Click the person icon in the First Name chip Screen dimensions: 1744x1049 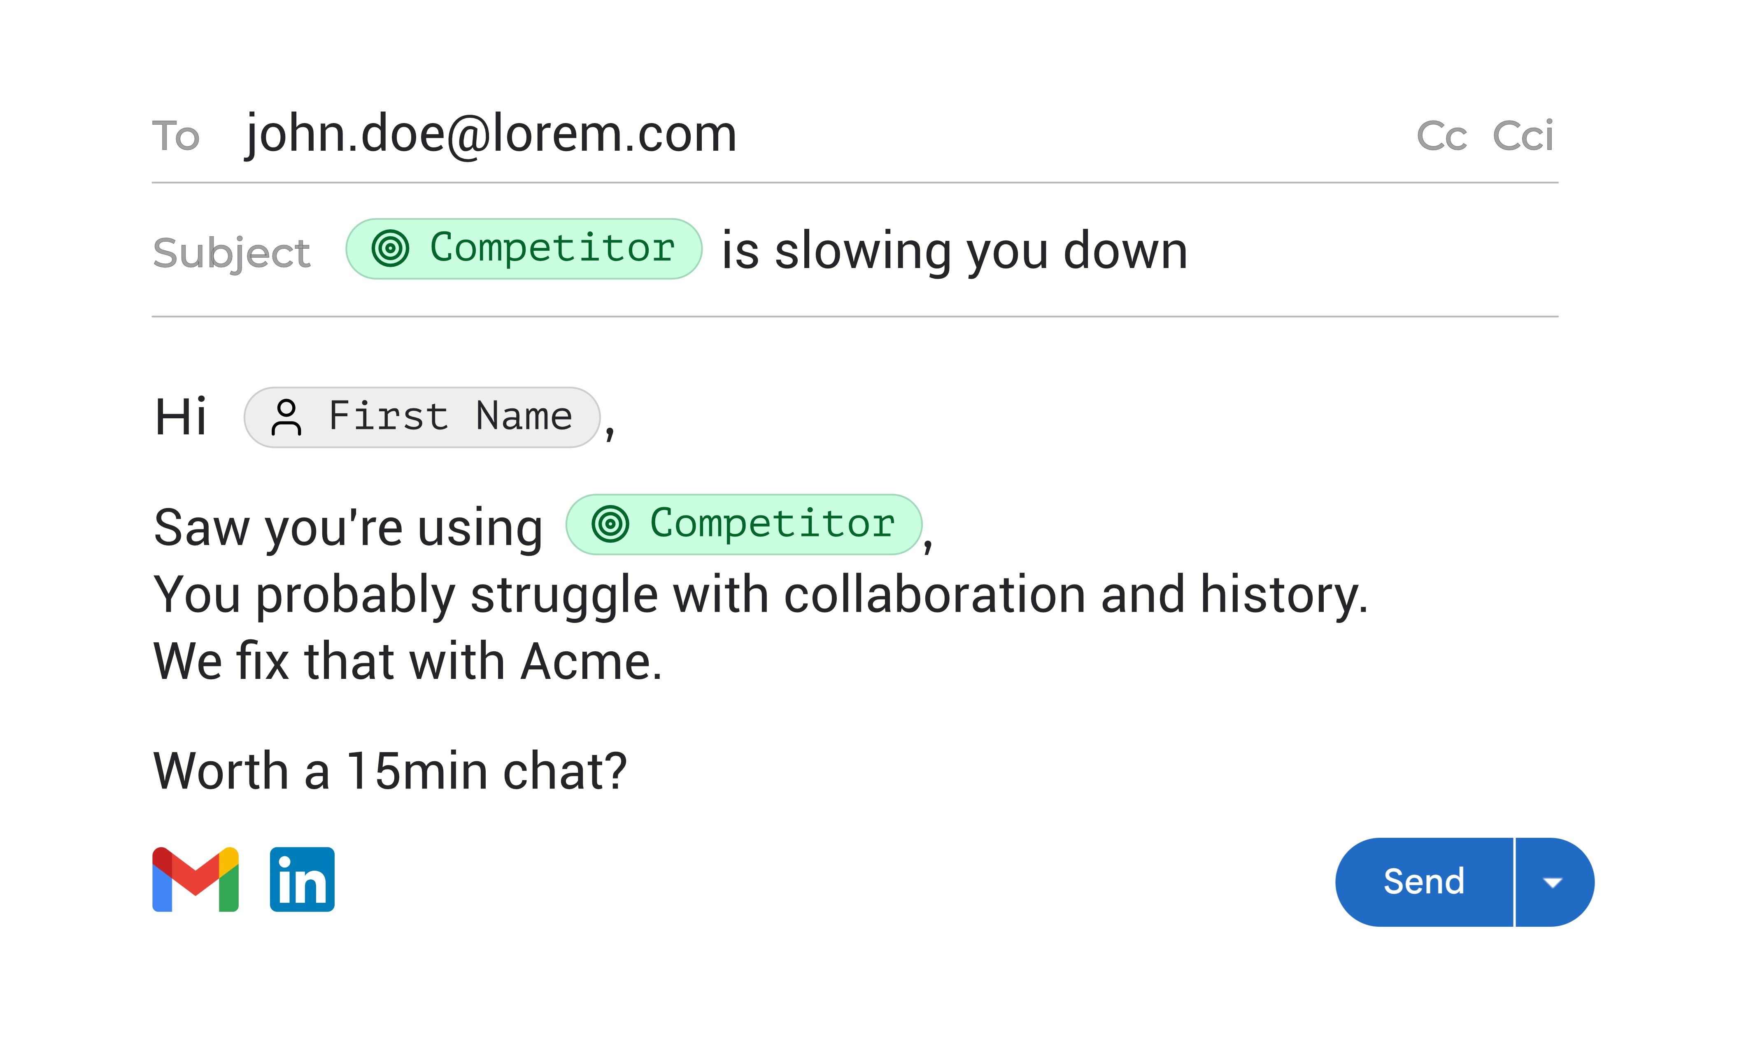(x=286, y=418)
